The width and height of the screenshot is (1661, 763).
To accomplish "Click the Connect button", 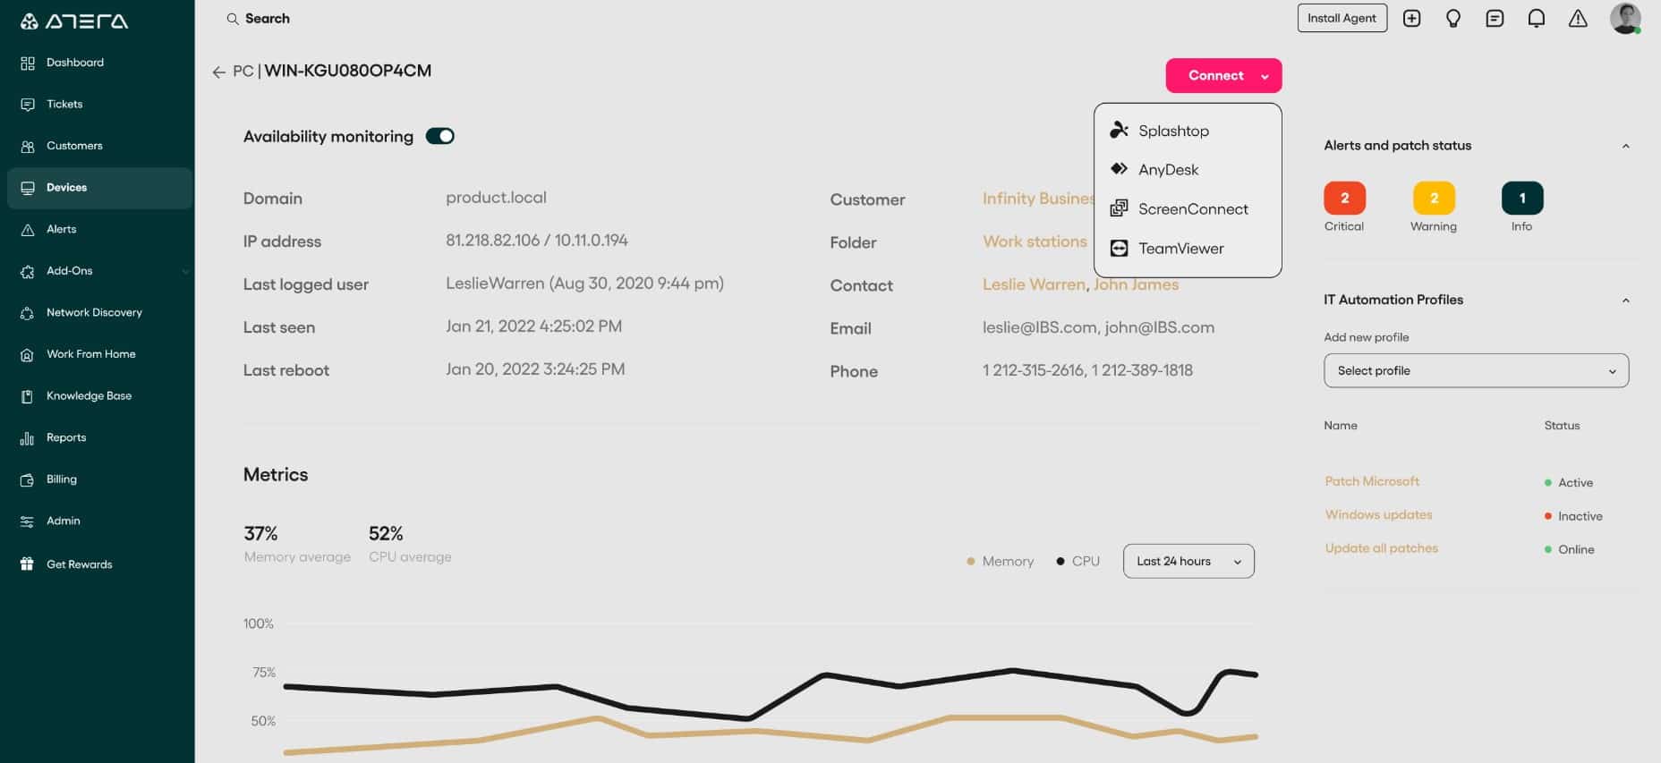I will 1215,76.
